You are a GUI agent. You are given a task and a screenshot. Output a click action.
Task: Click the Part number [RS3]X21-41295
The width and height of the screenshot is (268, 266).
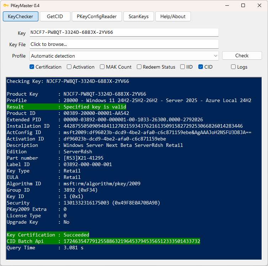click(x=84, y=158)
